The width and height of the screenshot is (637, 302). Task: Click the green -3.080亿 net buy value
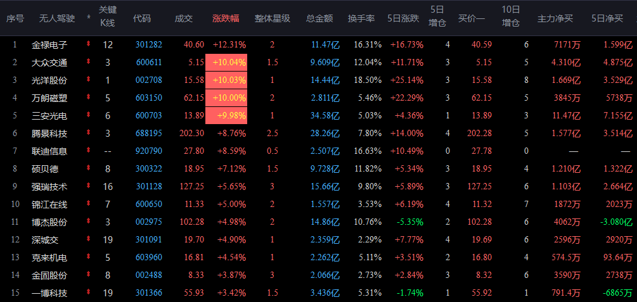(x=616, y=222)
